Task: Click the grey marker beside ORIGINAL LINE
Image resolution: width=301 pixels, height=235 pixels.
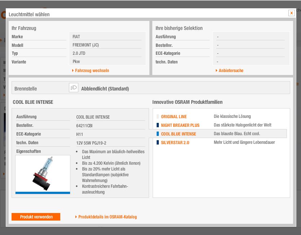Action: tap(158, 117)
